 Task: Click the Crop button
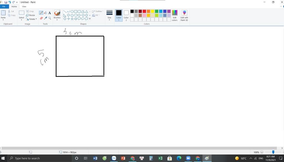pos(31,11)
